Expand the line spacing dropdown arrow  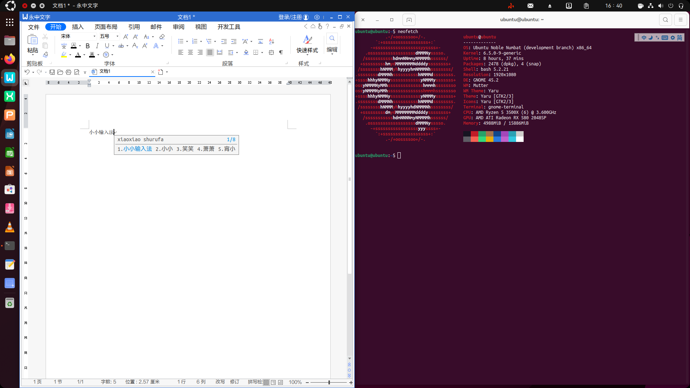click(237, 52)
